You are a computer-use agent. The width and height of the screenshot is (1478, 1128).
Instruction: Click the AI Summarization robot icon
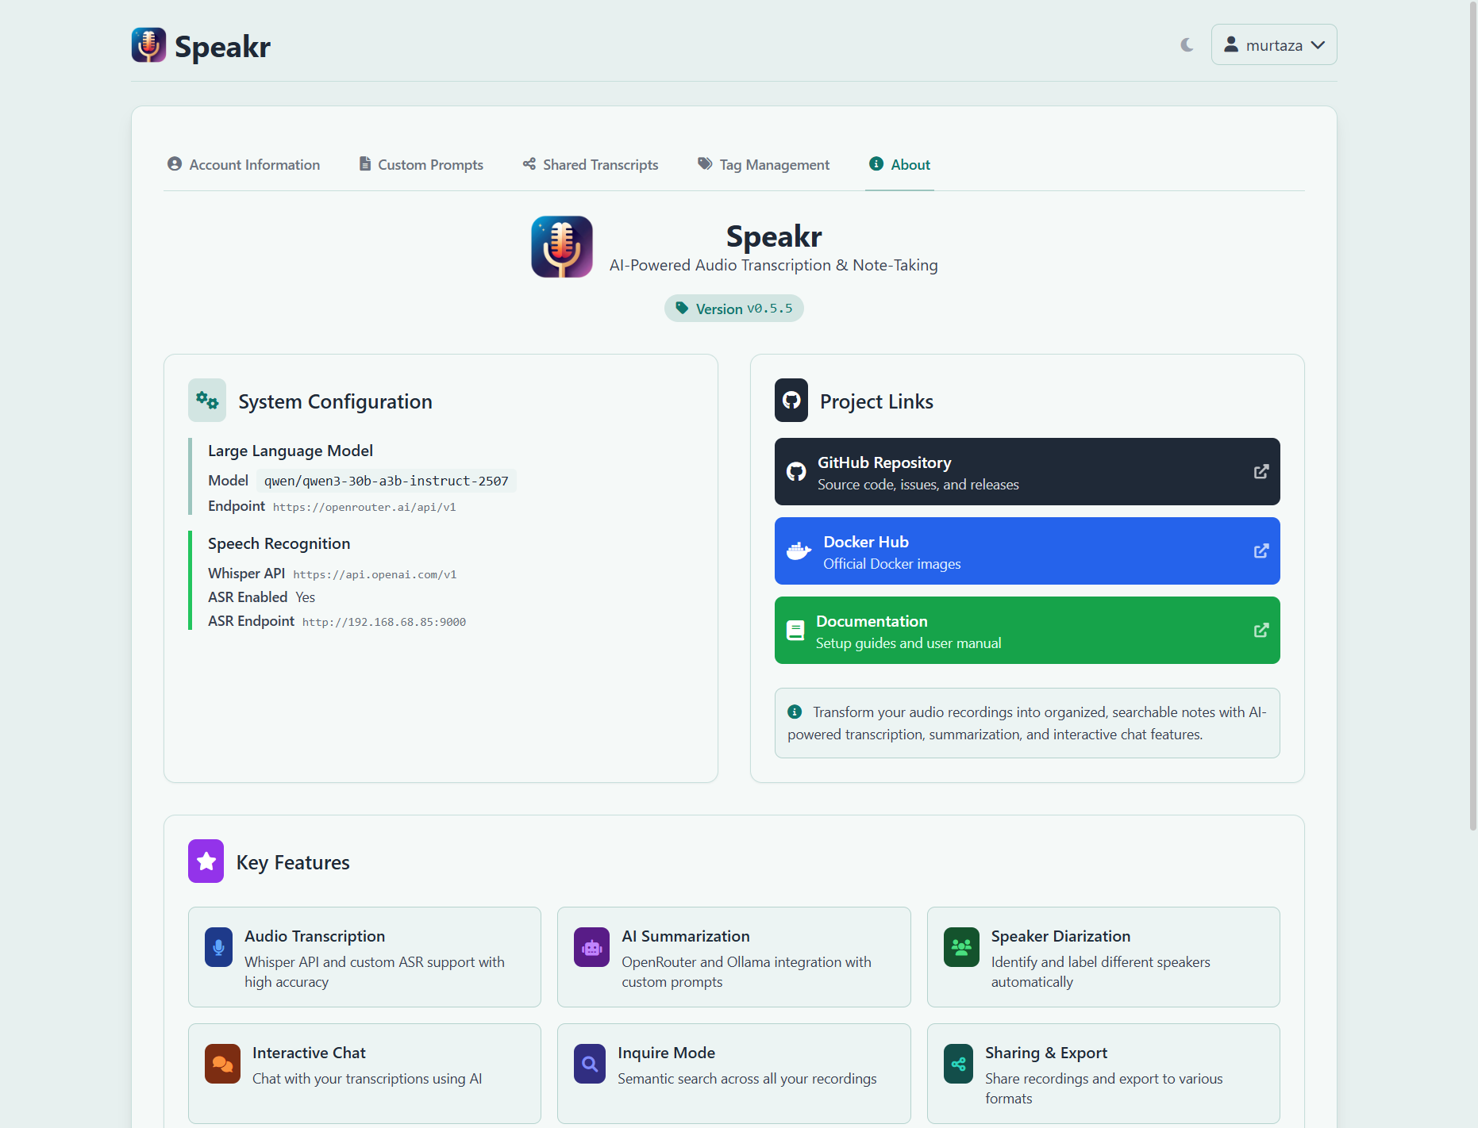(592, 947)
